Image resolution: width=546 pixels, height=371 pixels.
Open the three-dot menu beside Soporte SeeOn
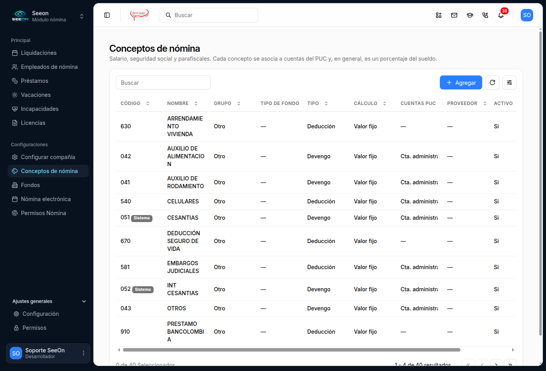click(83, 353)
